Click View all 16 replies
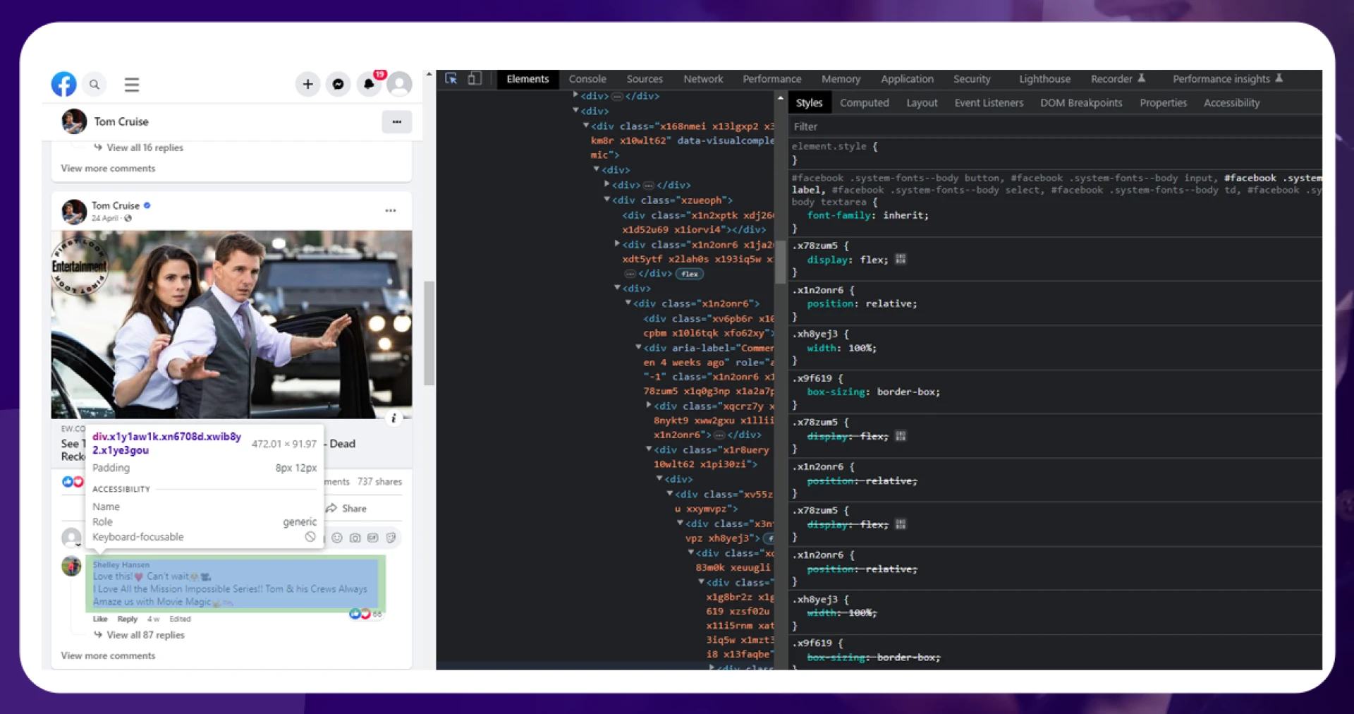The width and height of the screenshot is (1354, 714). tap(145, 147)
